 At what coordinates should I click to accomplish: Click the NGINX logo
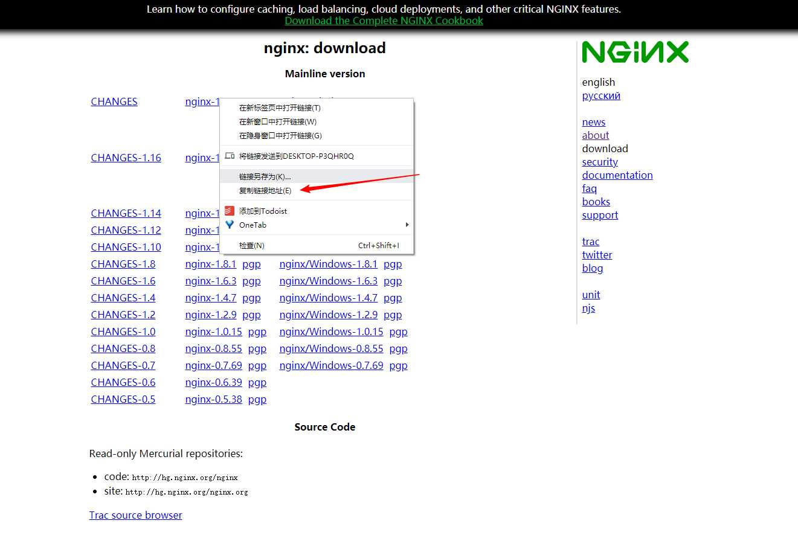pos(635,52)
